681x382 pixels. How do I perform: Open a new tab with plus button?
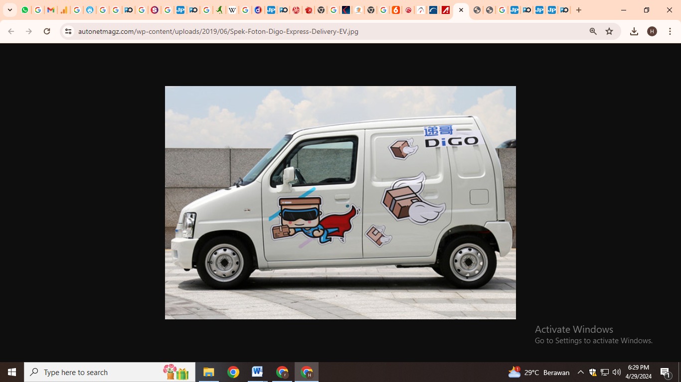579,10
